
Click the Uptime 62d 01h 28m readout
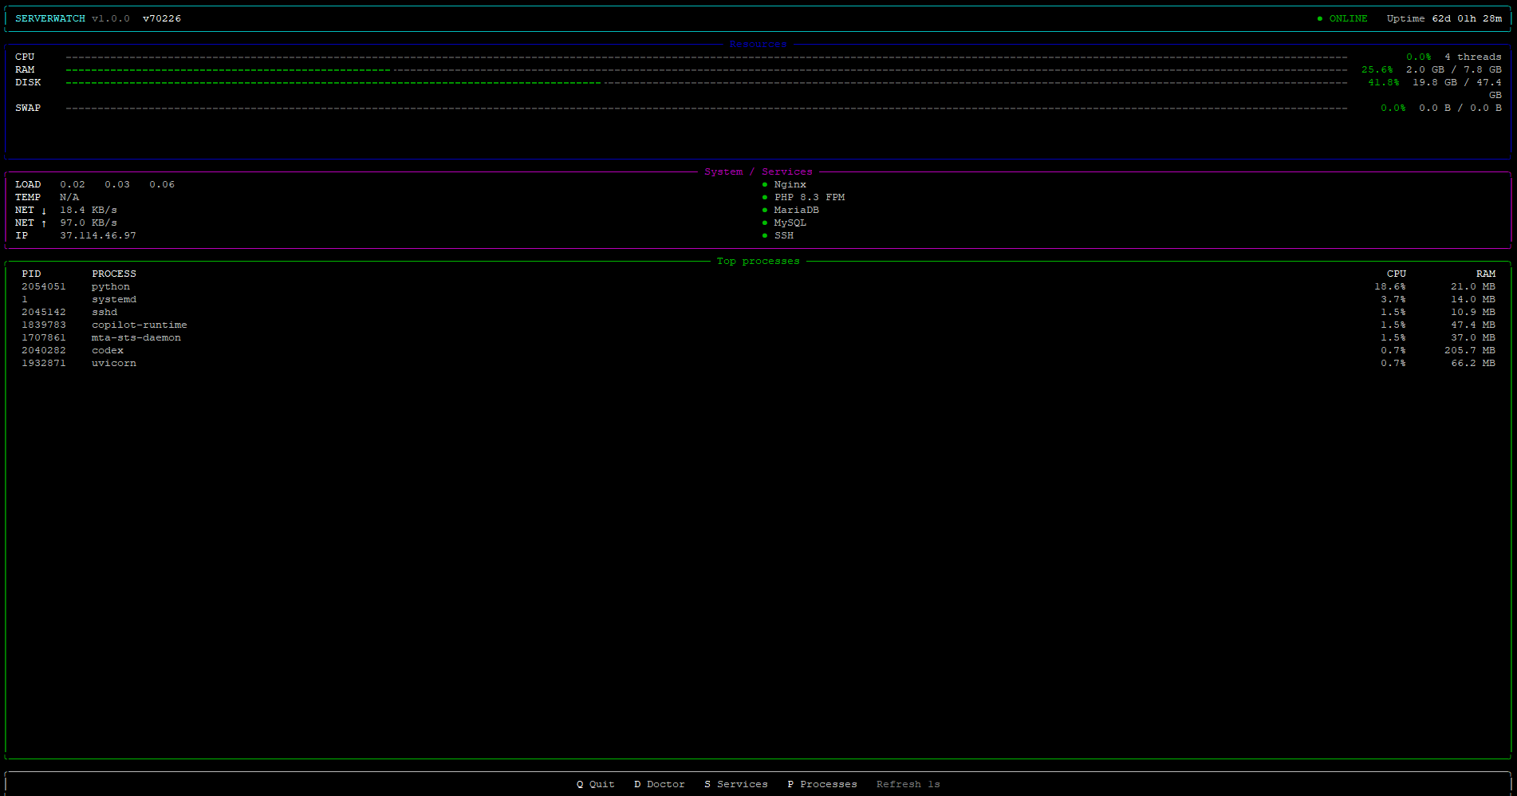pos(1444,18)
